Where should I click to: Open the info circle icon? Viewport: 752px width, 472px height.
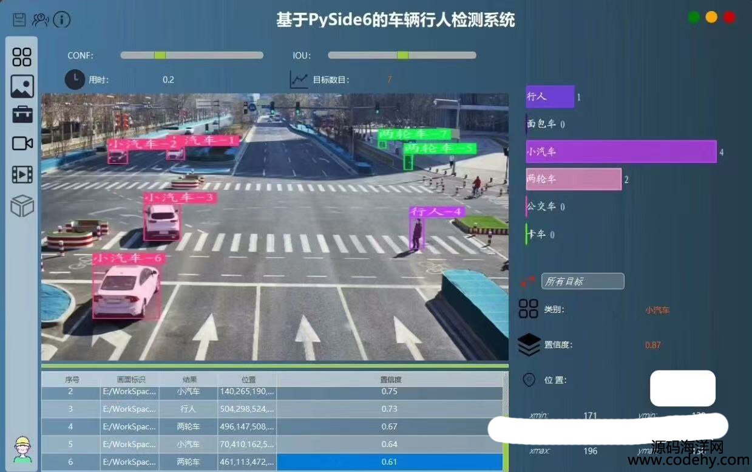click(x=61, y=19)
